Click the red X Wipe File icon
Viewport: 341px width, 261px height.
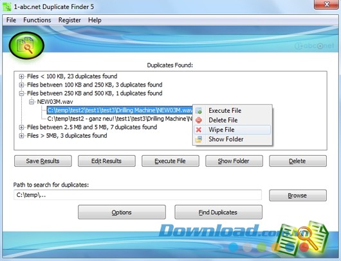tap(199, 130)
